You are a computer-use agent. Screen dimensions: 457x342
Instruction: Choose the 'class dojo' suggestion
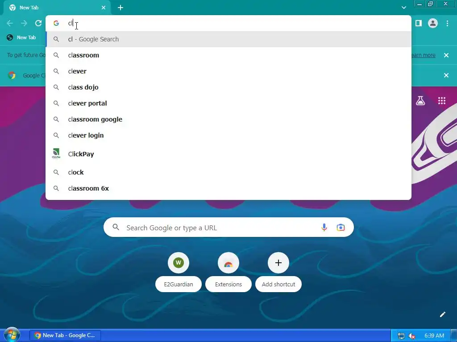click(228, 87)
